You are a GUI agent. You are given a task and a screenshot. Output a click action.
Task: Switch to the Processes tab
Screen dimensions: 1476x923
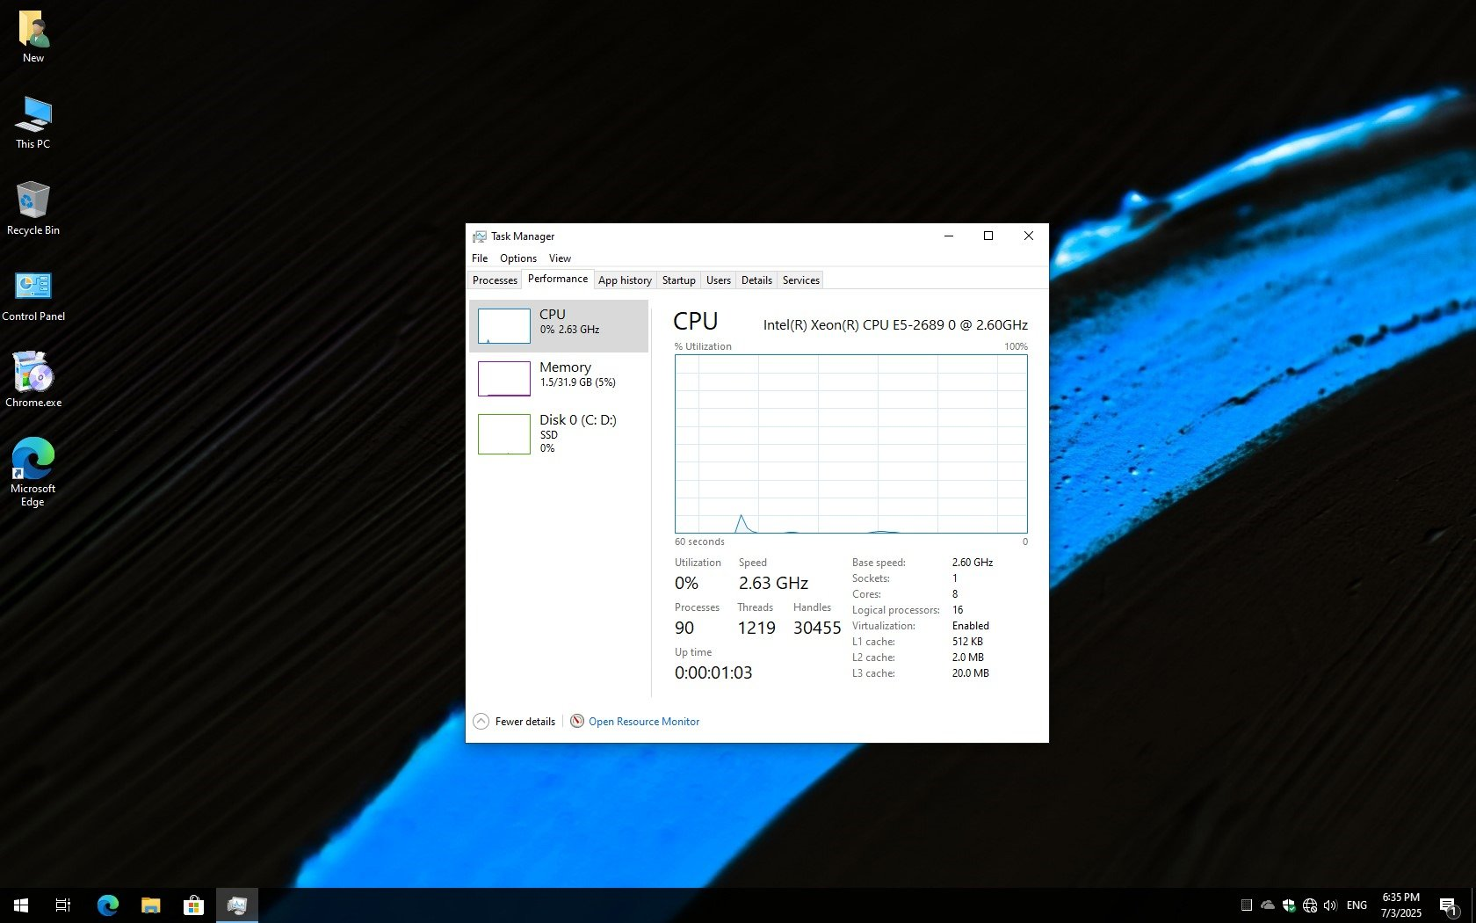495,280
